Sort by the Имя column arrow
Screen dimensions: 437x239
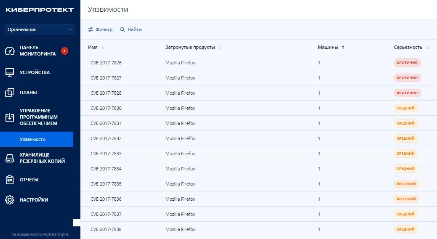tap(103, 48)
